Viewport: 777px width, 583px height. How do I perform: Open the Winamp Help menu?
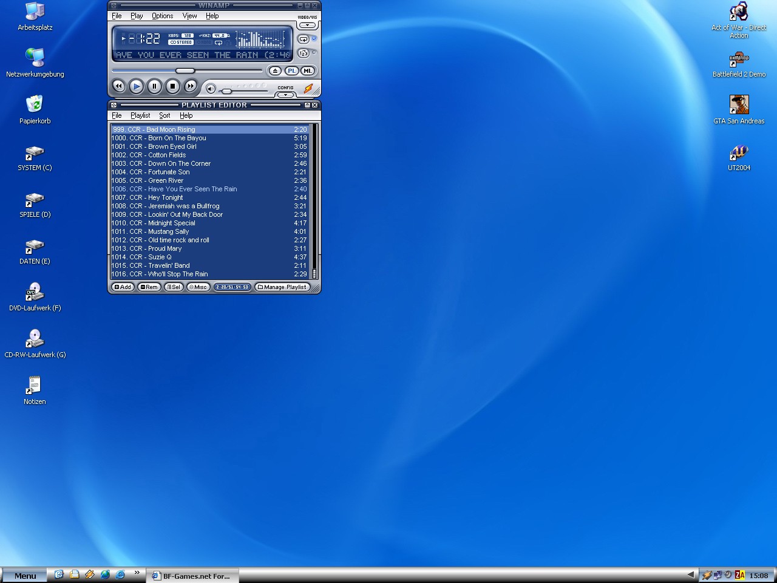[x=212, y=16]
